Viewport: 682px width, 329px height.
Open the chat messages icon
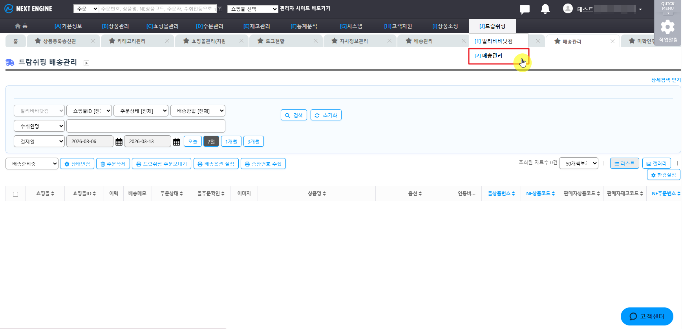[x=524, y=9]
